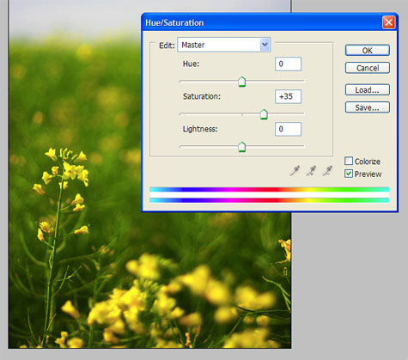The image size is (408, 360).
Task: Click the Lightness slider handle
Action: click(x=242, y=147)
